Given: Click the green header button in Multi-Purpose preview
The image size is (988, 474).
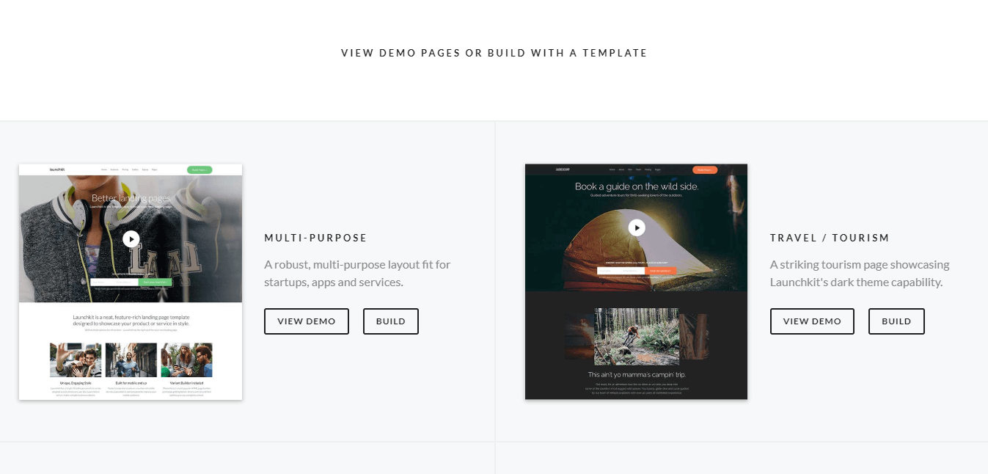Looking at the screenshot, I should (x=199, y=169).
